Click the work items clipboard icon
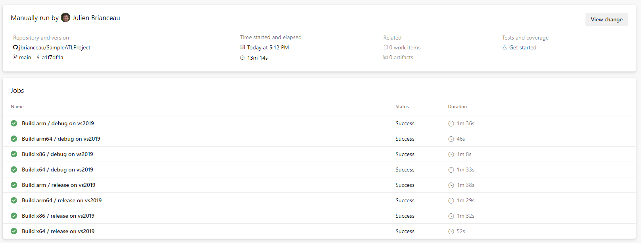This screenshot has width=641, height=243. [386, 47]
